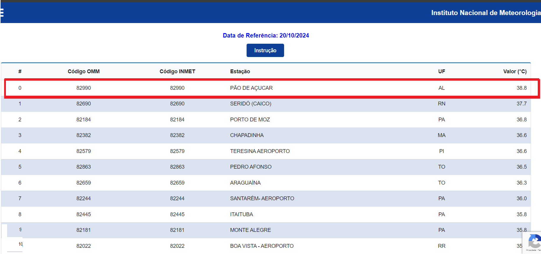541x254 pixels.
Task: Click value 36.8 for Porto de Moz
Action: [522, 120]
